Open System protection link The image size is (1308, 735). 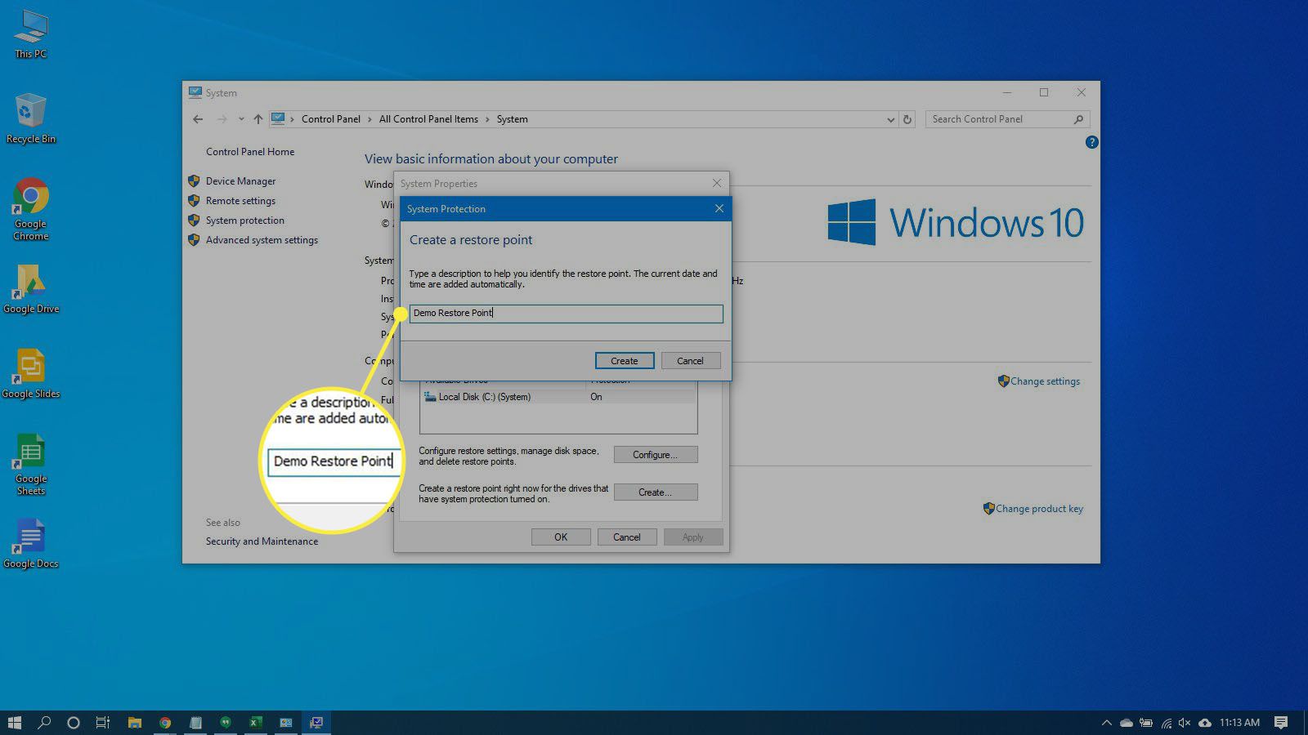pos(245,220)
